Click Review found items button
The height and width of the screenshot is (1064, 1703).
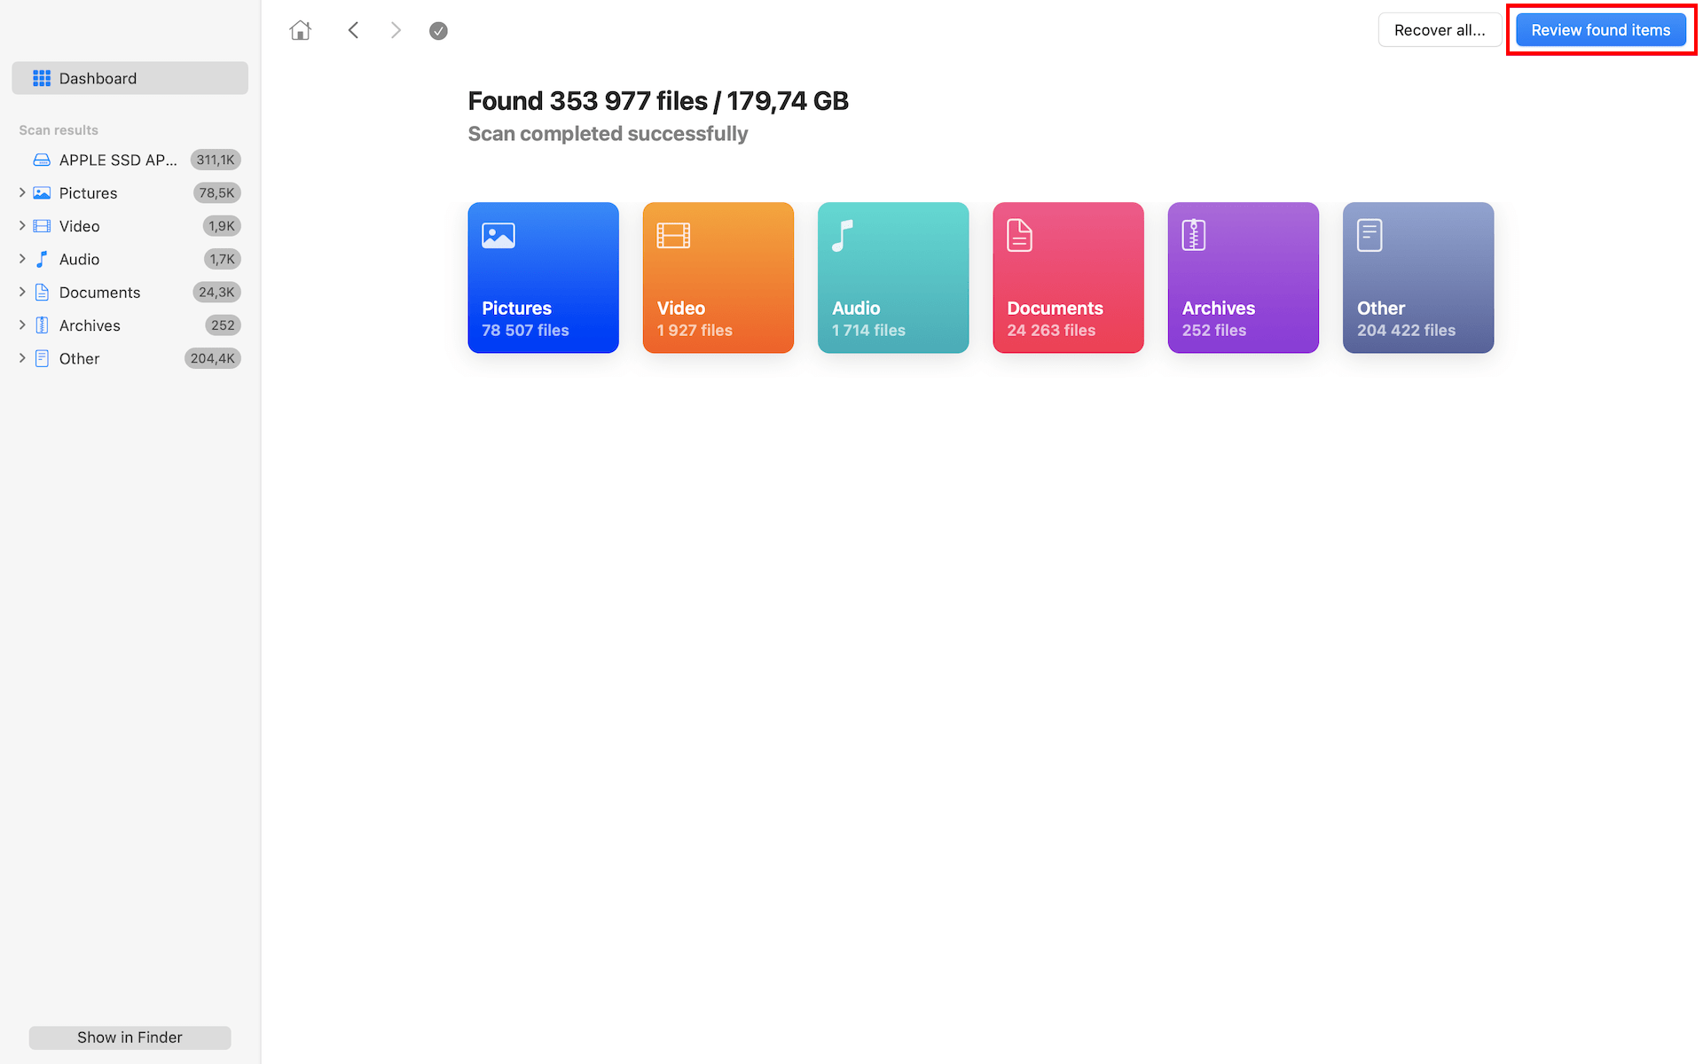[1600, 29]
